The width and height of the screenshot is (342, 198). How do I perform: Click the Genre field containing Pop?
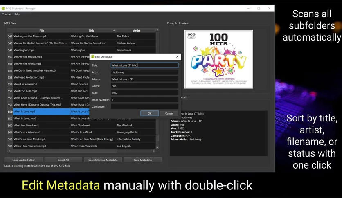pyautogui.click(x=144, y=86)
